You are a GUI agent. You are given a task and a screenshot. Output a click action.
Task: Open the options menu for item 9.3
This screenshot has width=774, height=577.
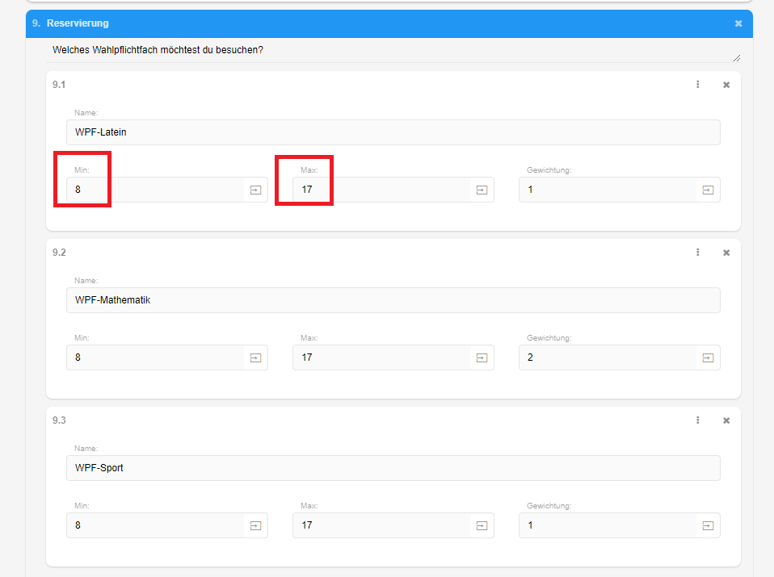point(697,420)
